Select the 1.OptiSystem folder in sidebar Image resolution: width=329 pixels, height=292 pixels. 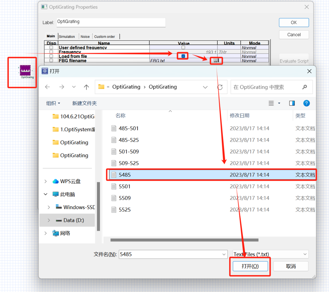point(73,130)
